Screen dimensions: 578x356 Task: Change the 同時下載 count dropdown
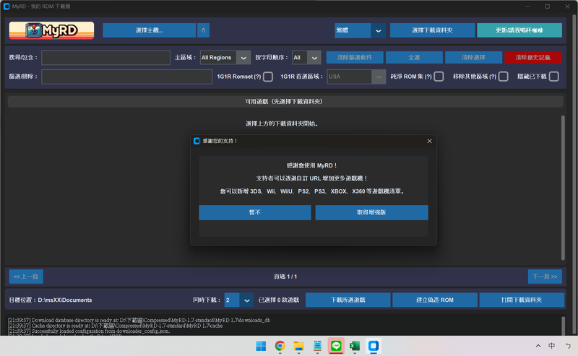point(239,300)
